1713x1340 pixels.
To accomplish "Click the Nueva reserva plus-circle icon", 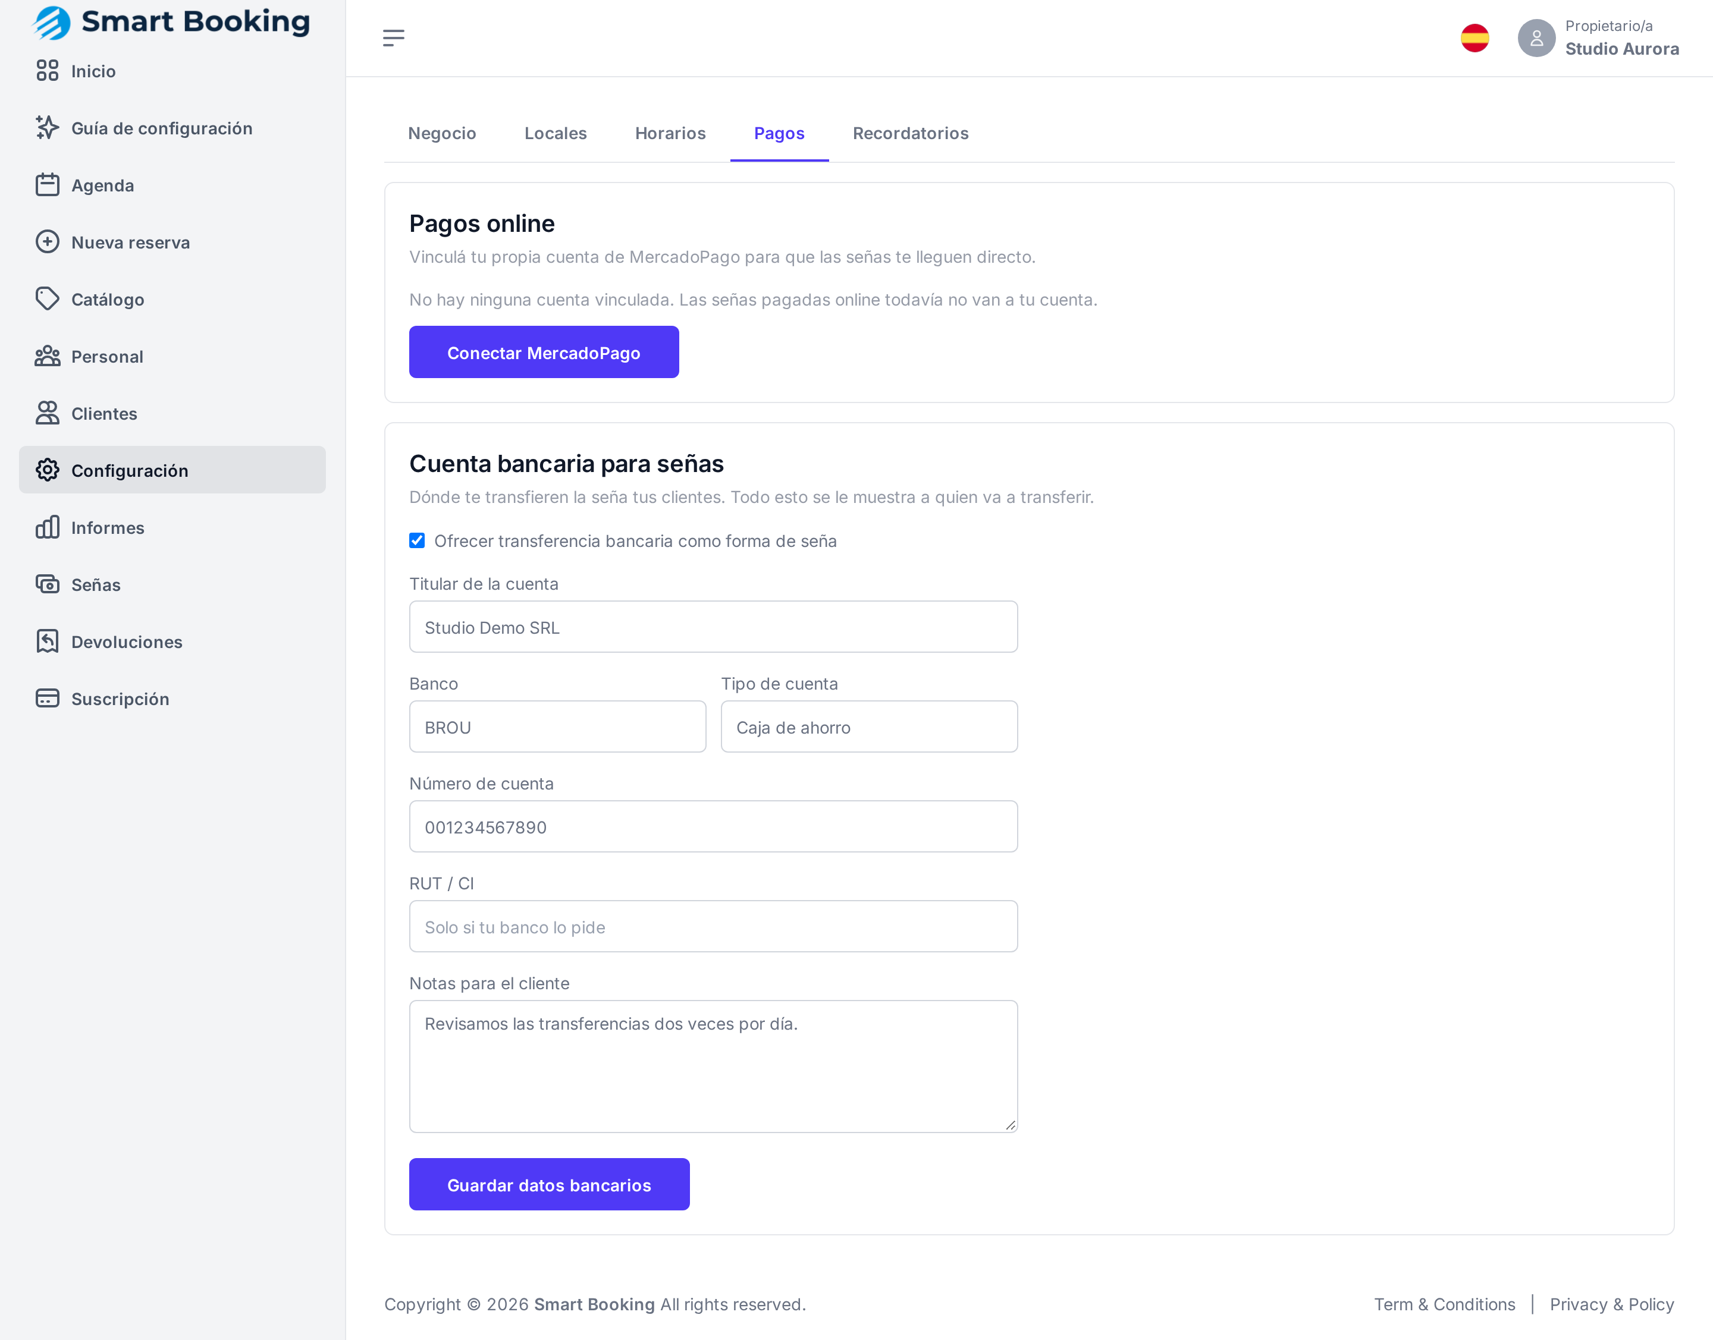I will [47, 241].
